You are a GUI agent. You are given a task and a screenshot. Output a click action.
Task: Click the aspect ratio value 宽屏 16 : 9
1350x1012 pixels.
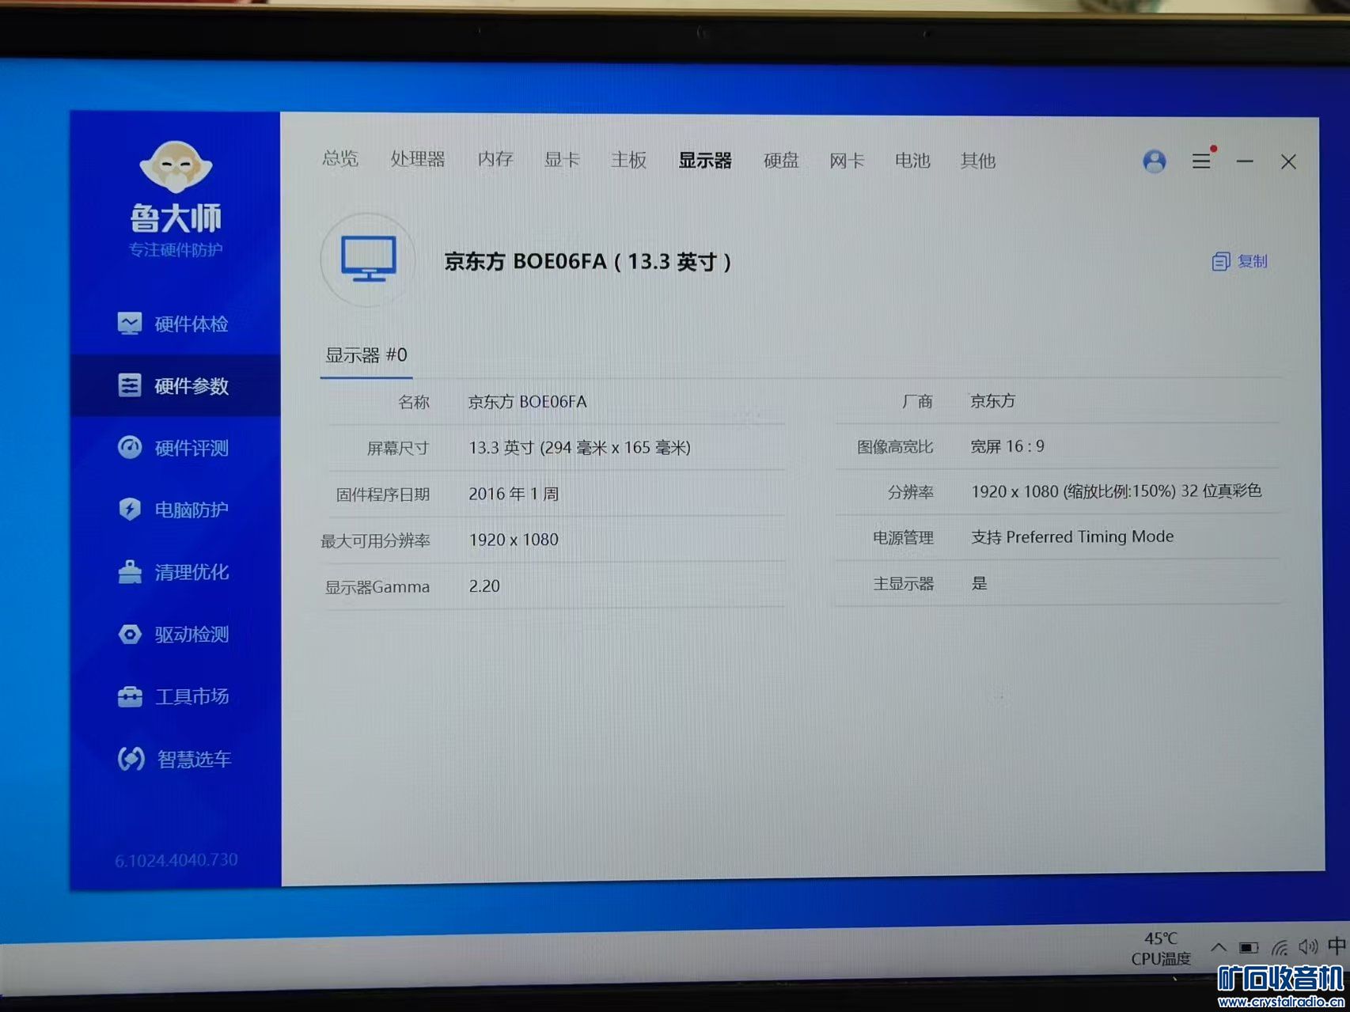(x=1007, y=446)
